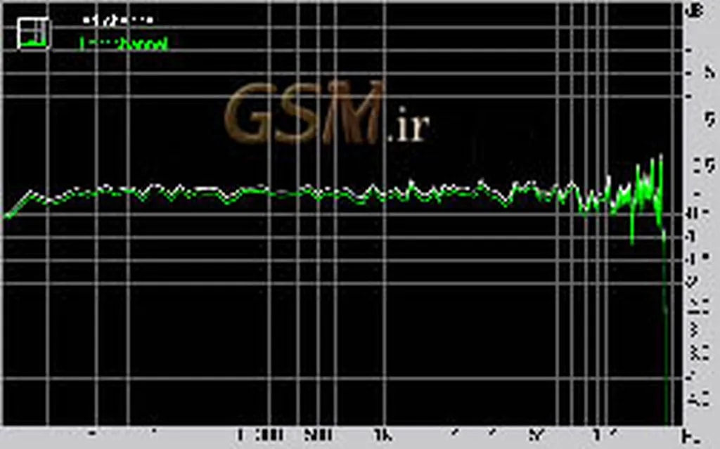Select the green channel legend label
This screenshot has height=449, width=720.
(124, 44)
